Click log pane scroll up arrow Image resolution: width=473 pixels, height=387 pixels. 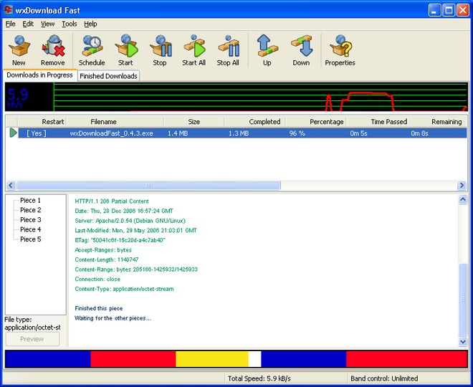pyautogui.click(x=463, y=199)
